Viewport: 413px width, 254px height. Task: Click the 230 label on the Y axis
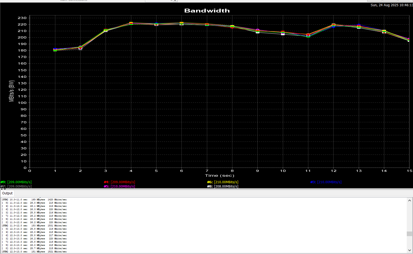pyautogui.click(x=22, y=18)
